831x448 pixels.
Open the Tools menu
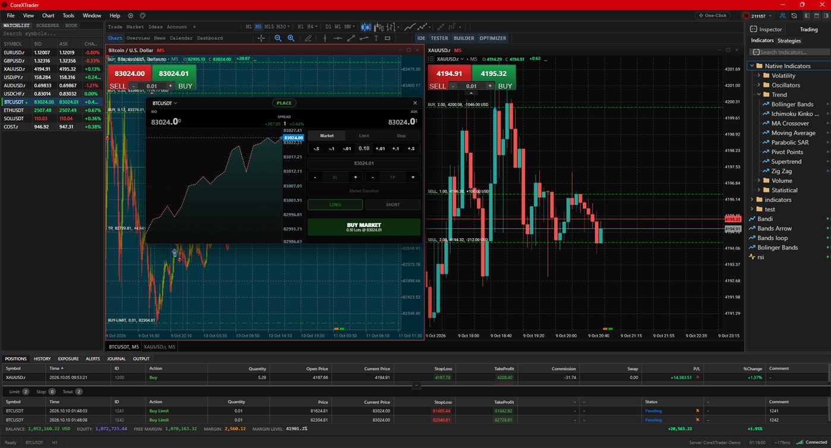[x=68, y=15]
